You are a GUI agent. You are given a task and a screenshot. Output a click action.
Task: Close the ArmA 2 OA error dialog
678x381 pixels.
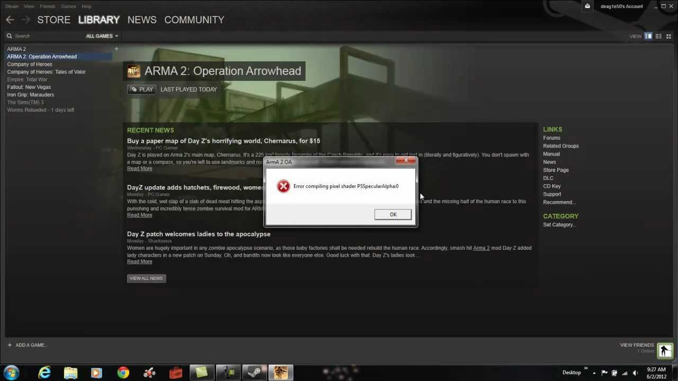[406, 160]
